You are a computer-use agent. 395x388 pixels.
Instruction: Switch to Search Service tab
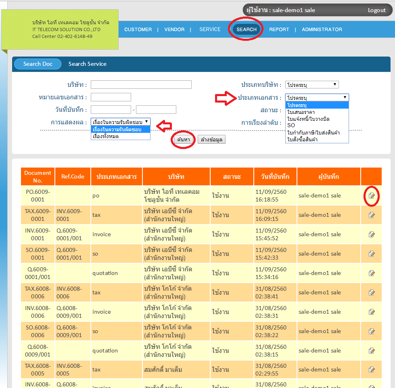click(88, 64)
